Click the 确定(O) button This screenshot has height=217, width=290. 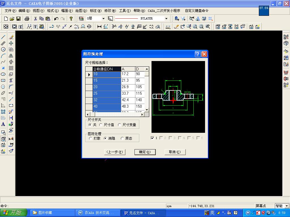[145, 152]
